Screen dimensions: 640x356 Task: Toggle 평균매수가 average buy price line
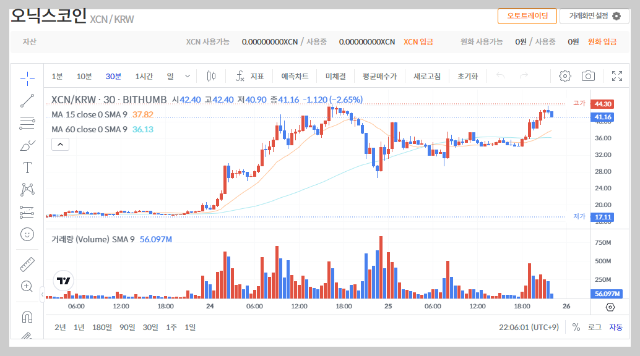[379, 76]
